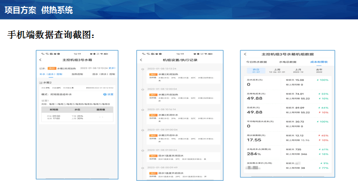Open the 水箱2关闭加热 record card

tap(184, 78)
